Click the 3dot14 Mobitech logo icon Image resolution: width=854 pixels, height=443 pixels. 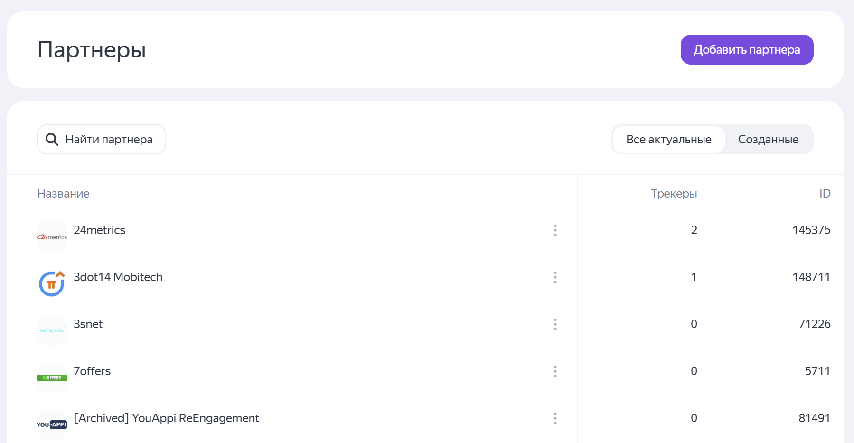(52, 283)
